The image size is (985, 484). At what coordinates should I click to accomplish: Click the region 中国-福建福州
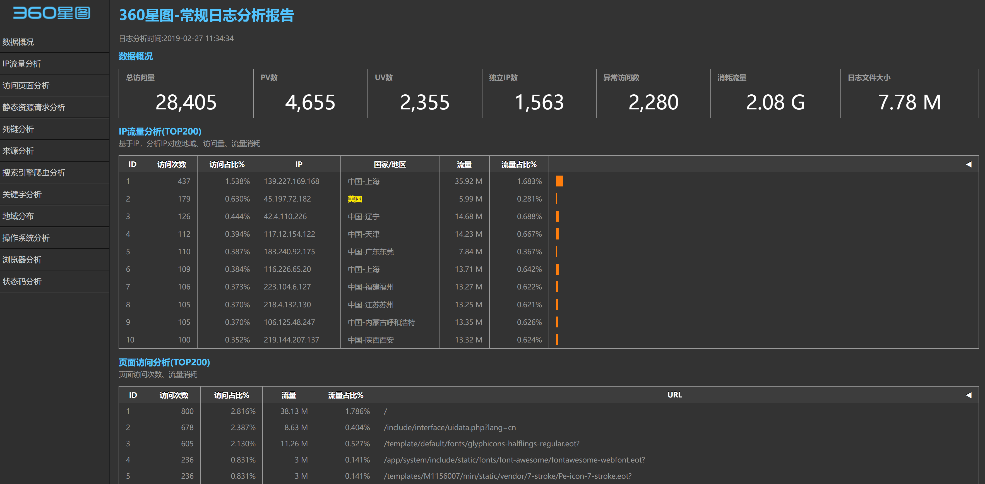point(371,287)
